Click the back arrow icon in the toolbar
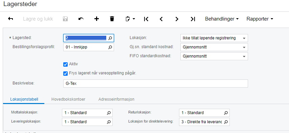The image size is (289, 133). (x=10, y=19)
